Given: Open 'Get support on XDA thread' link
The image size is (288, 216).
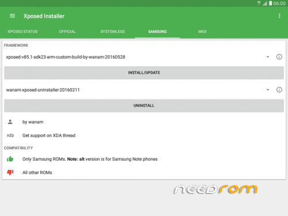Looking at the screenshot, I should [x=49, y=135].
